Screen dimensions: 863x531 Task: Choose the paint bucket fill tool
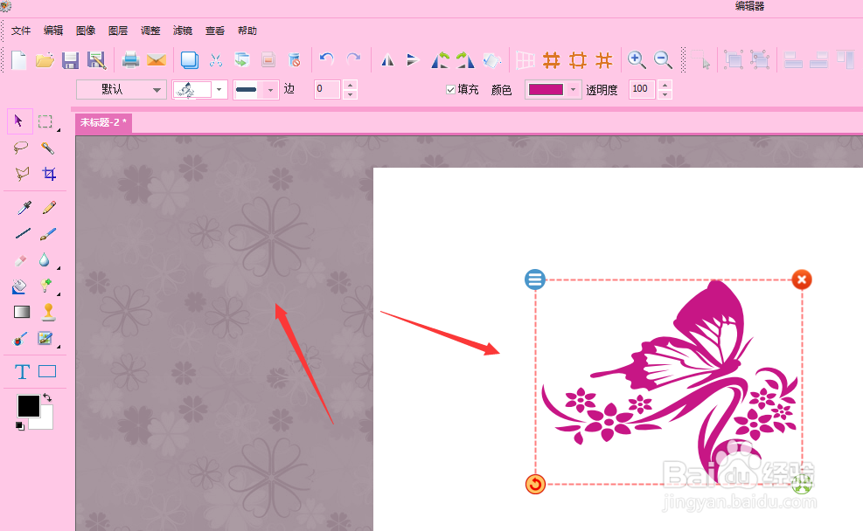[19, 286]
